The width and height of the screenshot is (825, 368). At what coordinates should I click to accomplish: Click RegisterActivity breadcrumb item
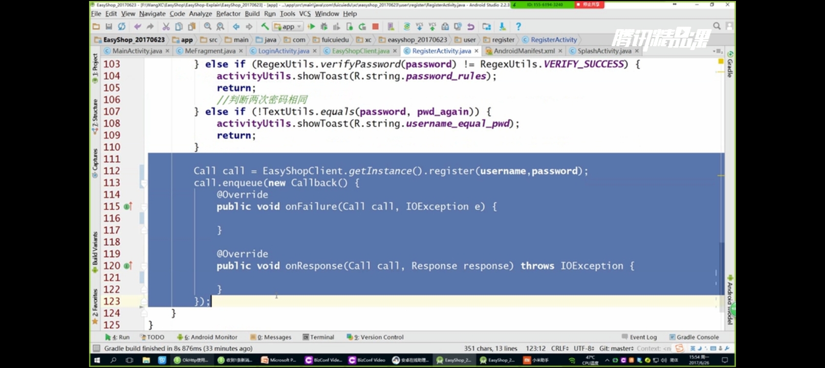tap(550, 40)
